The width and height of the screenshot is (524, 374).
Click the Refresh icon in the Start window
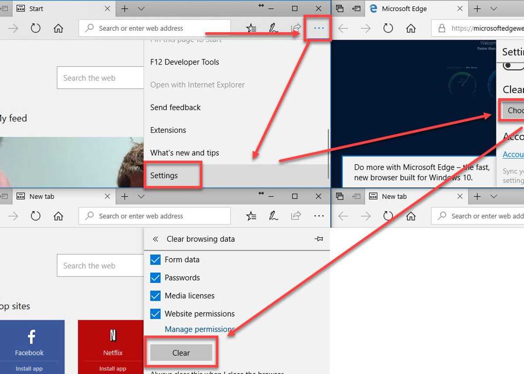(x=35, y=28)
